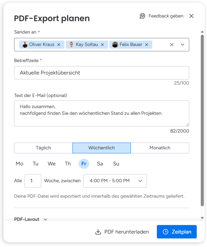Toggle Thursday (Th) day
This screenshot has width=207, height=247.
68,164
